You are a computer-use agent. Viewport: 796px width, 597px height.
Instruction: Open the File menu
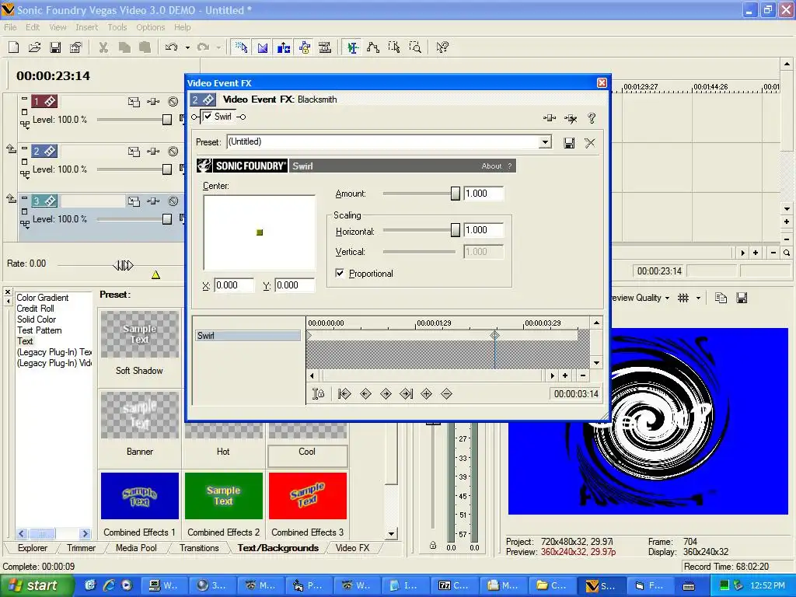[10, 27]
